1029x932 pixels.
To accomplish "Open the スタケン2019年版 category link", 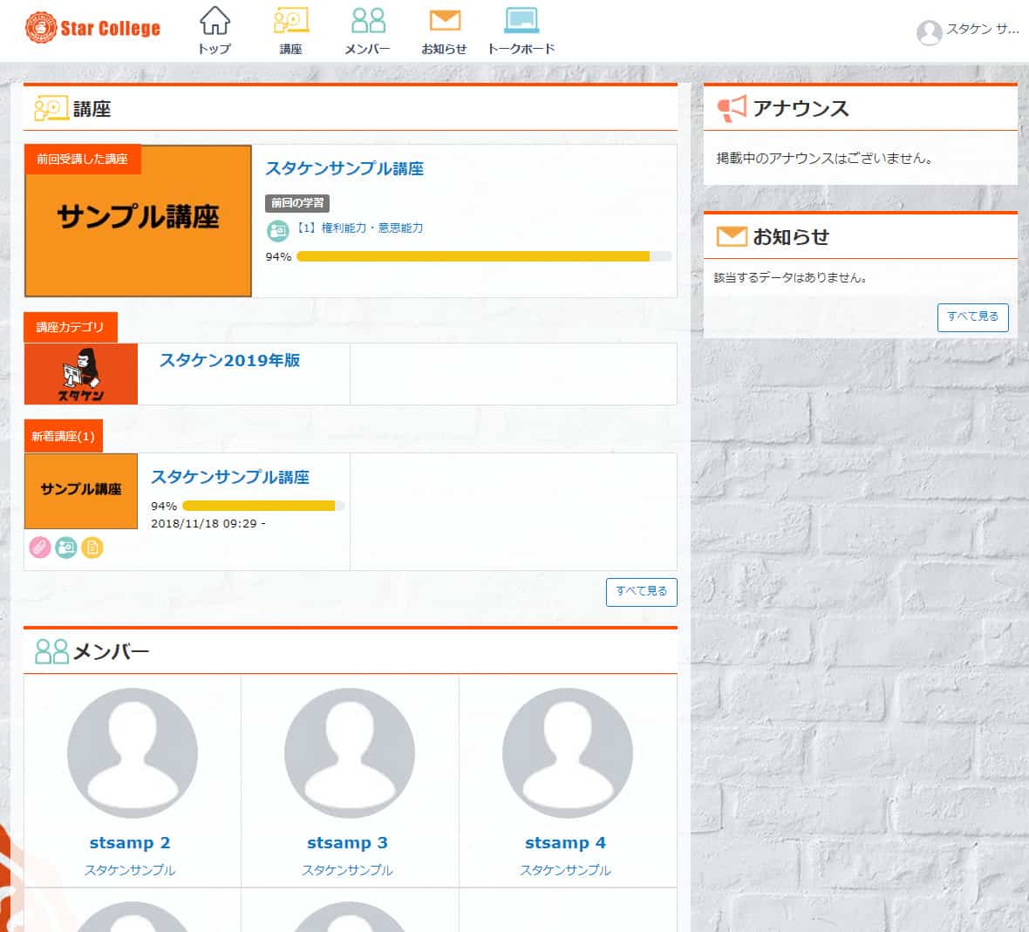I will point(229,360).
